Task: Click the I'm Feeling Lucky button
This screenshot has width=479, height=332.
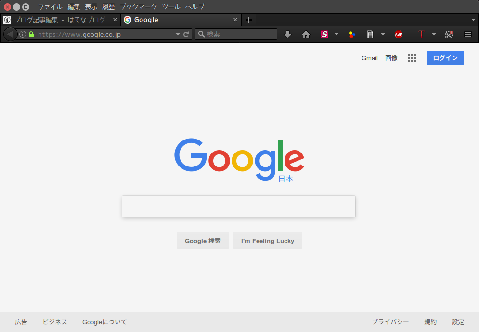Action: [x=268, y=241]
